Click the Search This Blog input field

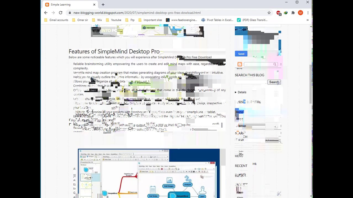[x=251, y=82]
